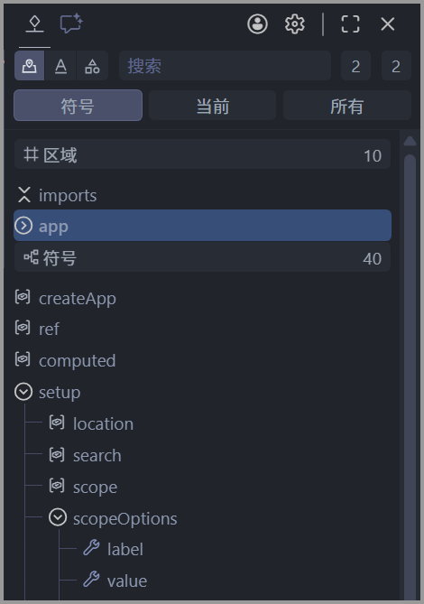This screenshot has width=424, height=604.
Task: Open the user account icon
Action: coord(257,23)
